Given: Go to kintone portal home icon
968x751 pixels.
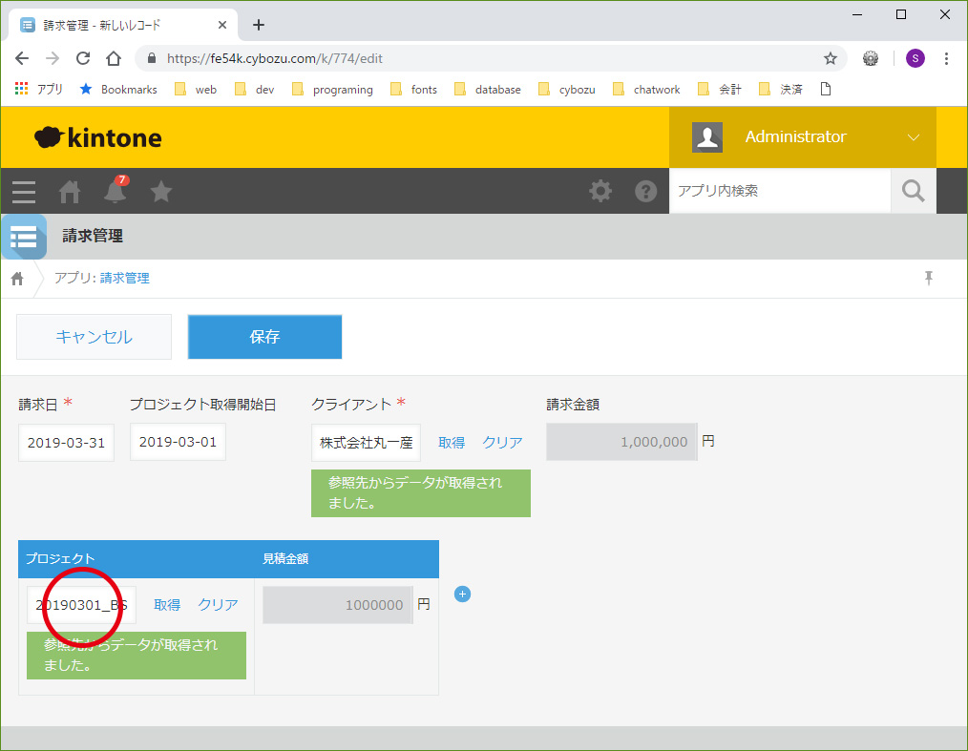Looking at the screenshot, I should (x=70, y=192).
